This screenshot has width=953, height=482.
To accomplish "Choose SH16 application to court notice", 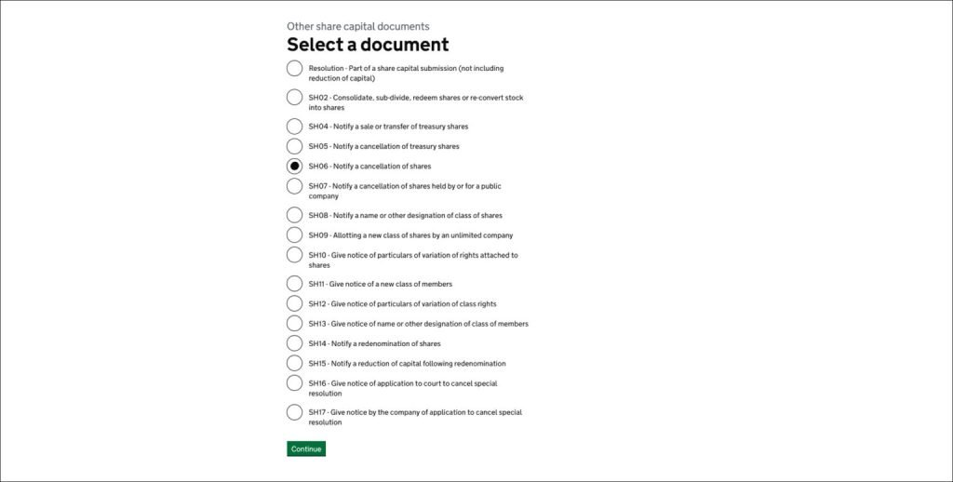I will (294, 382).
